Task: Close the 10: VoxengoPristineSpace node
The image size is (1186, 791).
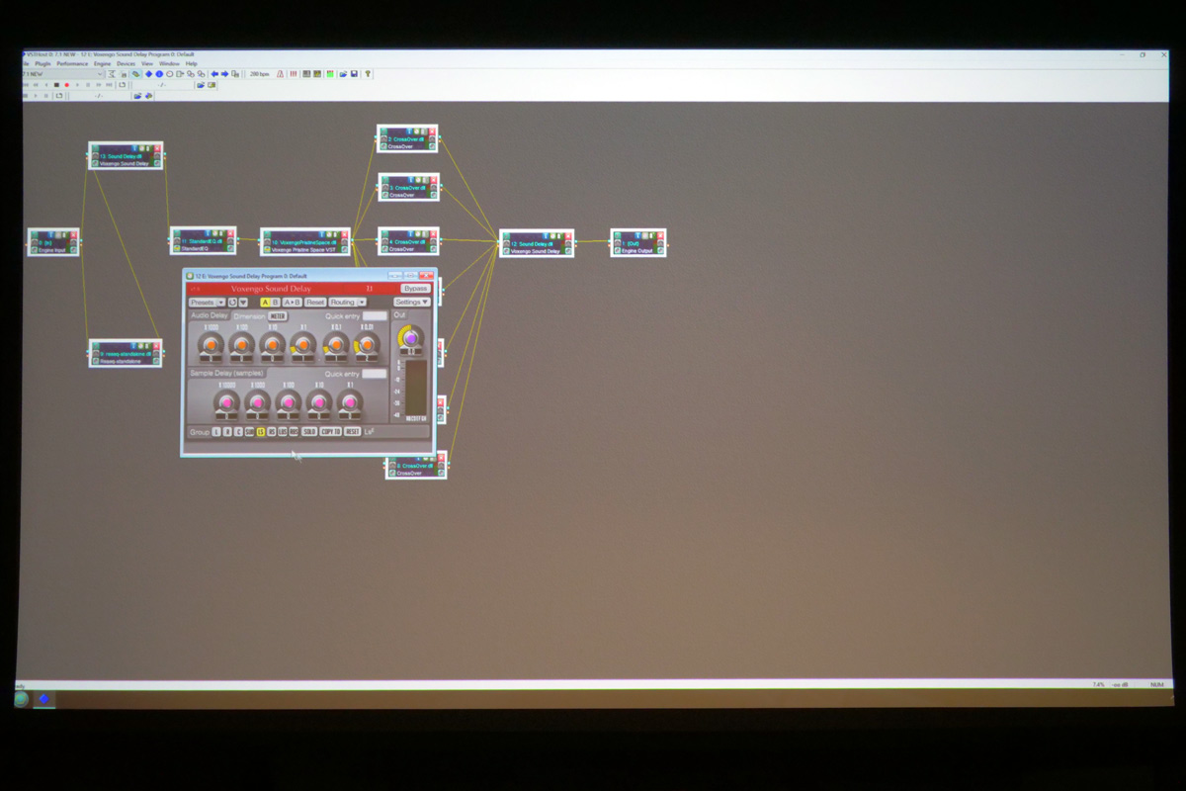Action: pyautogui.click(x=345, y=235)
